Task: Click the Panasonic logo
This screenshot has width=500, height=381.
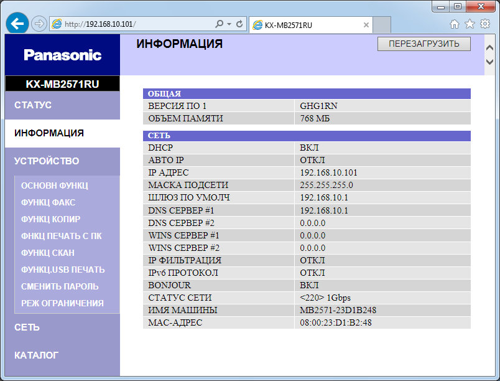Action: [x=62, y=55]
